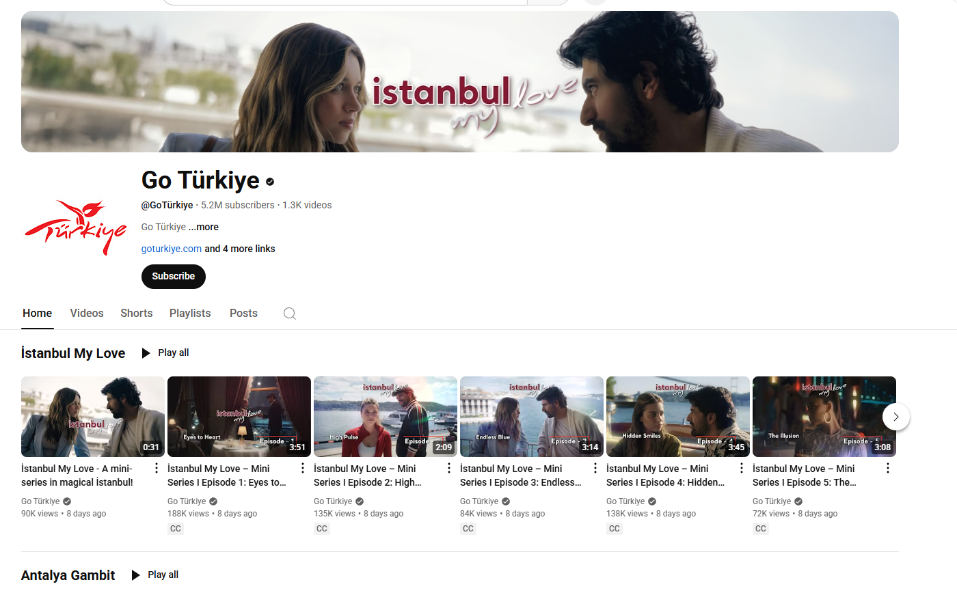Click the channel search magnifier icon
957x595 pixels.
(x=290, y=314)
